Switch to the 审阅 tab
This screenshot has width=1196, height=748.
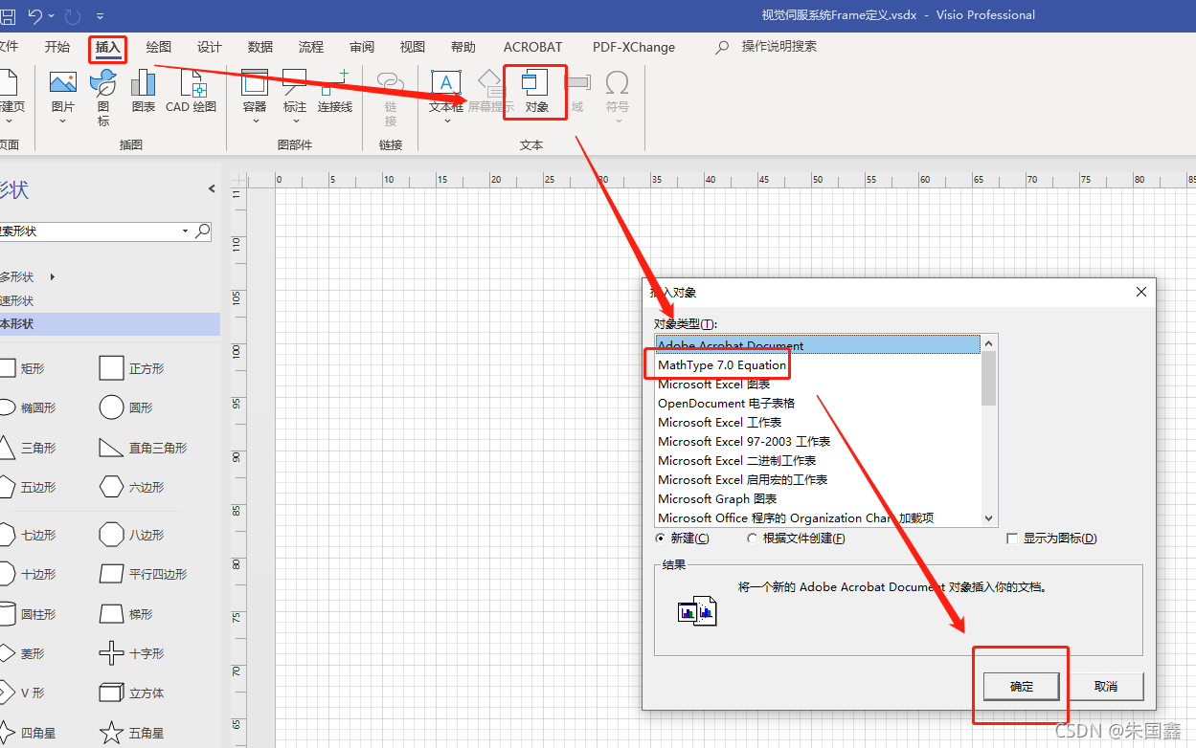point(362,47)
